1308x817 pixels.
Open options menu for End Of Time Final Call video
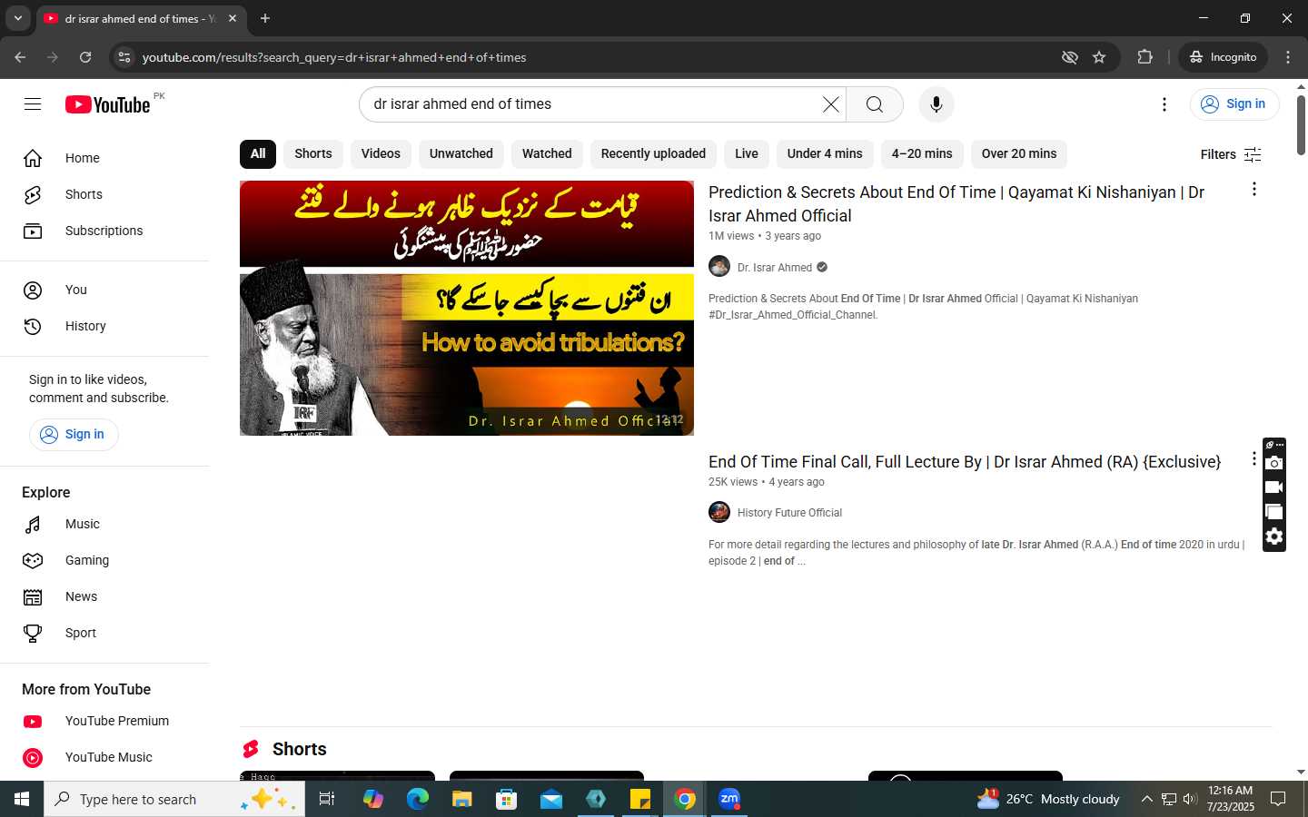[x=1253, y=459]
